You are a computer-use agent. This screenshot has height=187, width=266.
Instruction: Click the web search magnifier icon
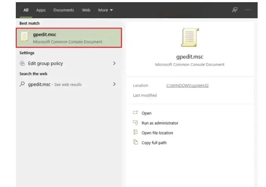coord(22,84)
